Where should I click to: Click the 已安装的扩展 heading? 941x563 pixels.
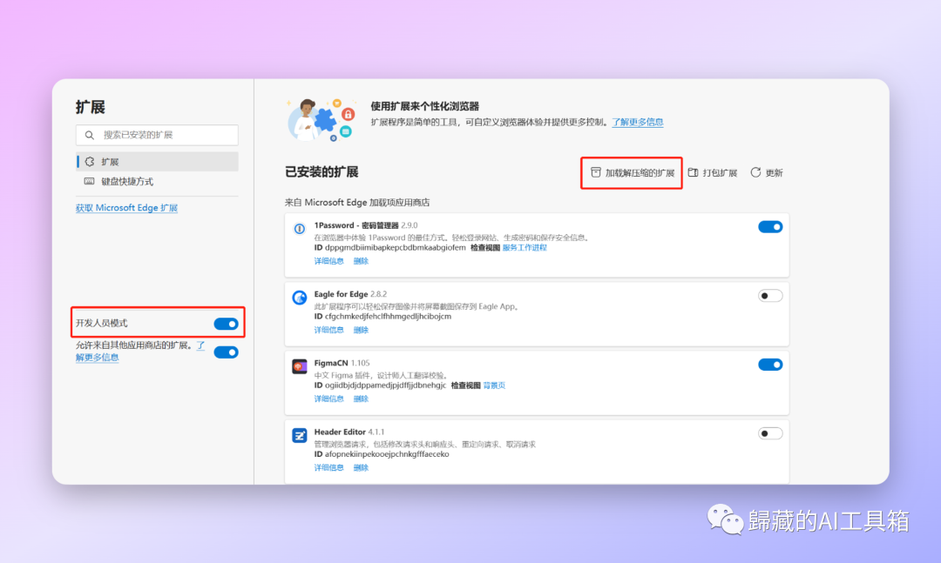[x=322, y=172]
